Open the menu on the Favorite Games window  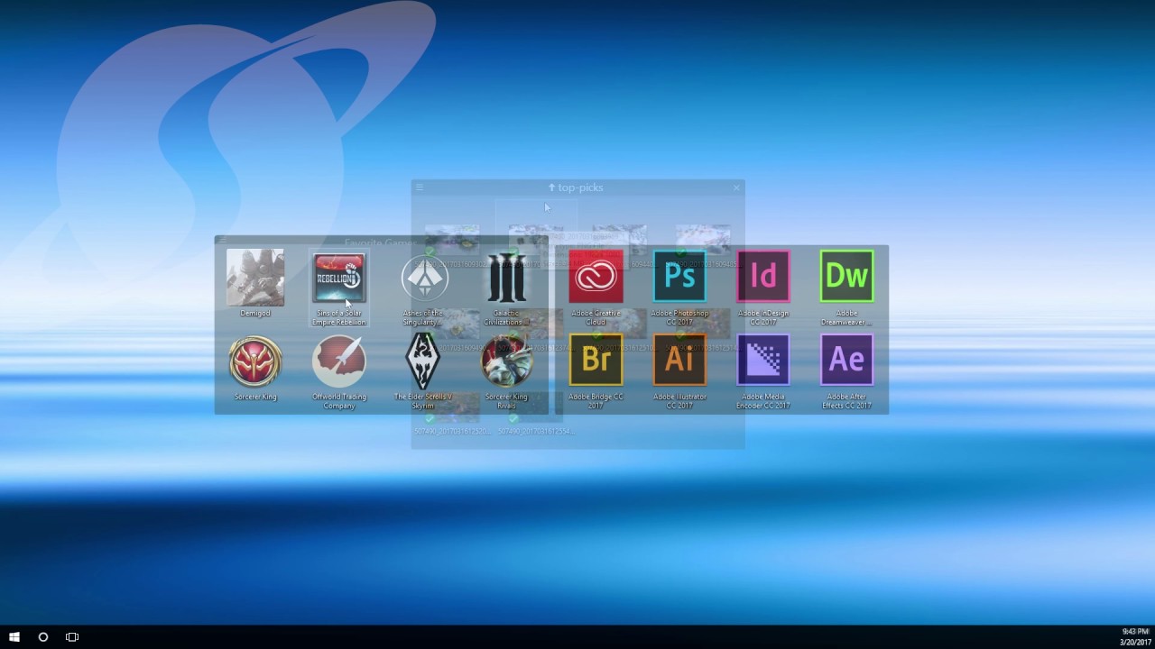tap(222, 242)
